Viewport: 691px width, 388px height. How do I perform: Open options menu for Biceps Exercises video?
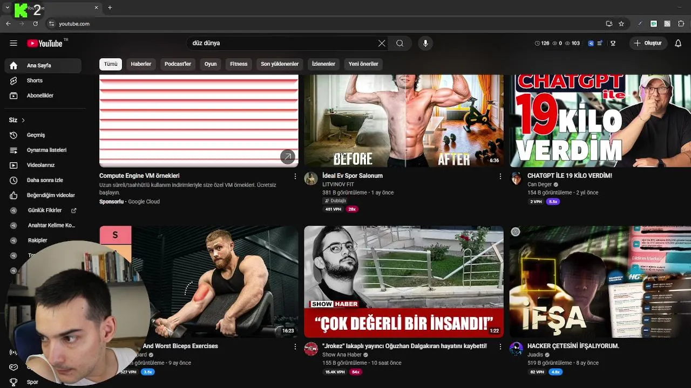295,347
